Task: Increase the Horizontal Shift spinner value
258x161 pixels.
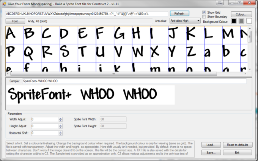Action: point(61,131)
